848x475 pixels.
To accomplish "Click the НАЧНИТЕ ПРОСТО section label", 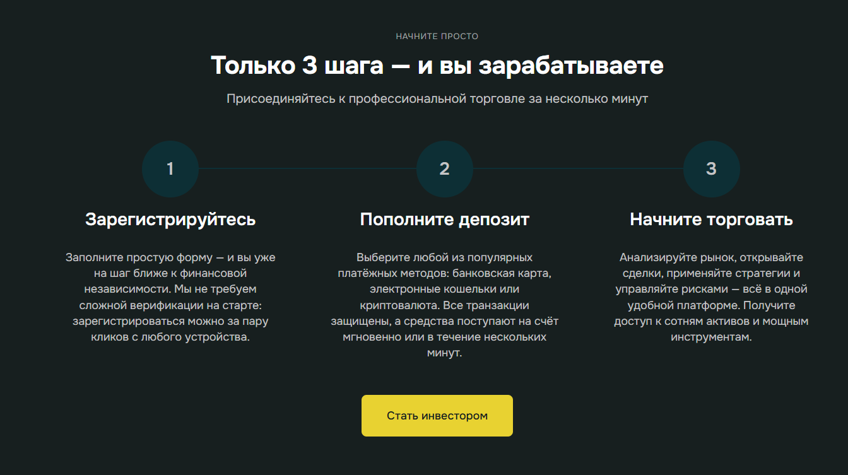I will pos(437,37).
